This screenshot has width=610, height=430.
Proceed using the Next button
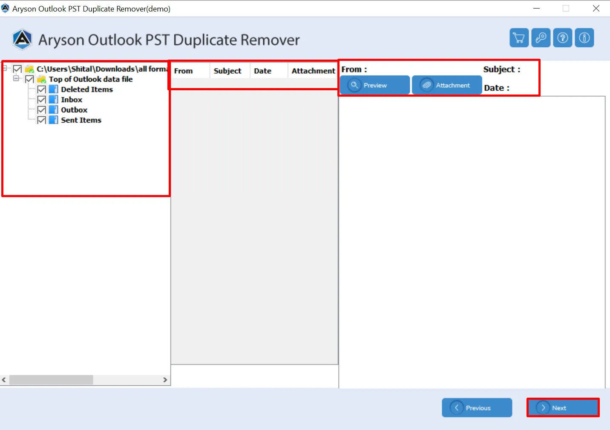tap(563, 407)
